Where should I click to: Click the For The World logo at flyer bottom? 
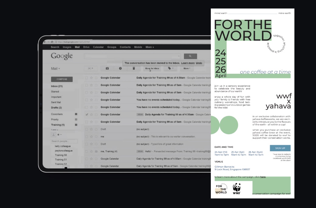(221, 189)
